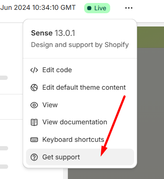Click the globe icon for default theme content
This screenshot has width=164, height=179.
pos(34,88)
